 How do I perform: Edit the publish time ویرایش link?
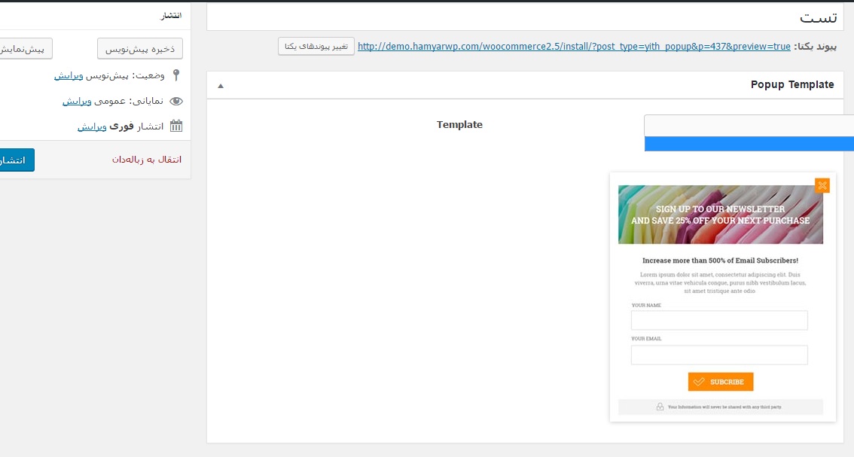pyautogui.click(x=92, y=127)
